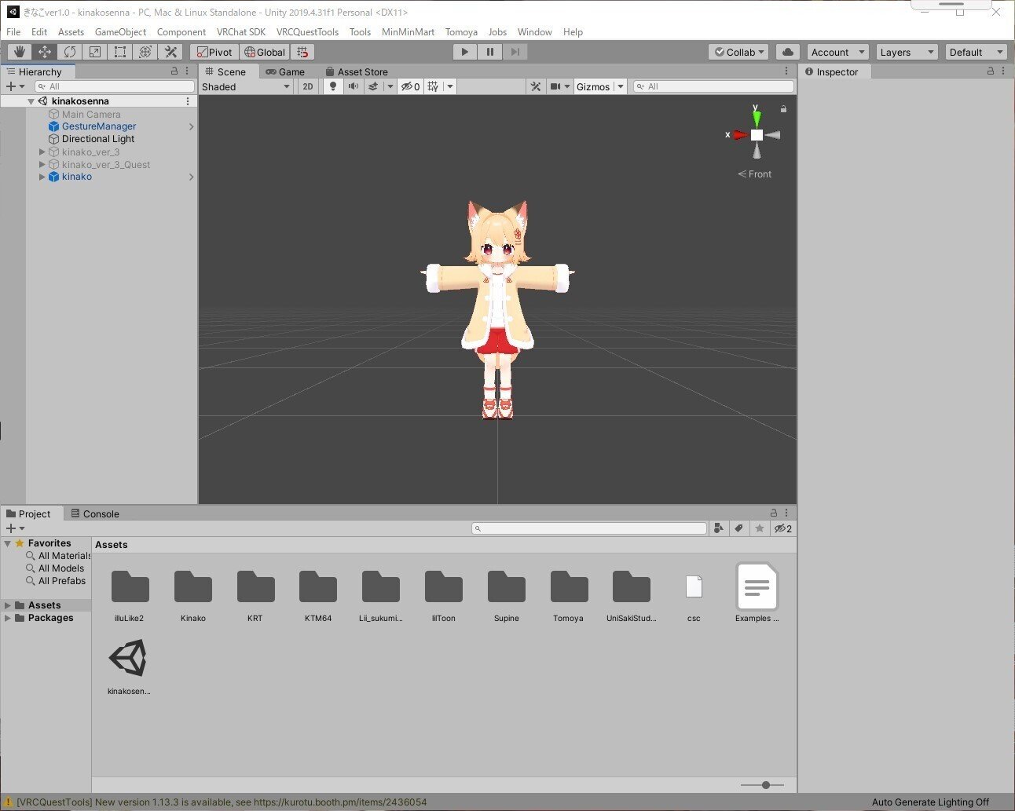Open the Layers dropdown
This screenshot has width=1015, height=811.
point(907,52)
